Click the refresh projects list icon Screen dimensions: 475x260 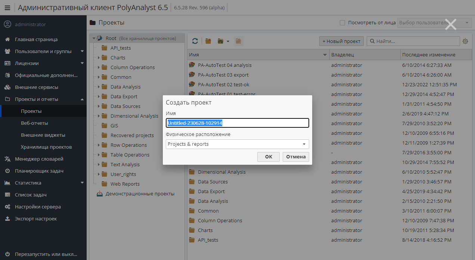click(195, 41)
